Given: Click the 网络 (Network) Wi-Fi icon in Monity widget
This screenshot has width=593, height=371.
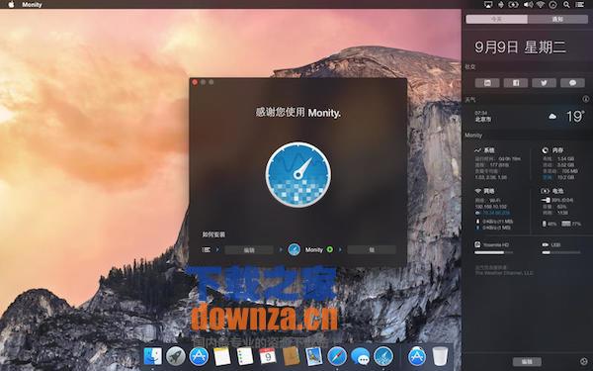Looking at the screenshot, I should (478, 190).
